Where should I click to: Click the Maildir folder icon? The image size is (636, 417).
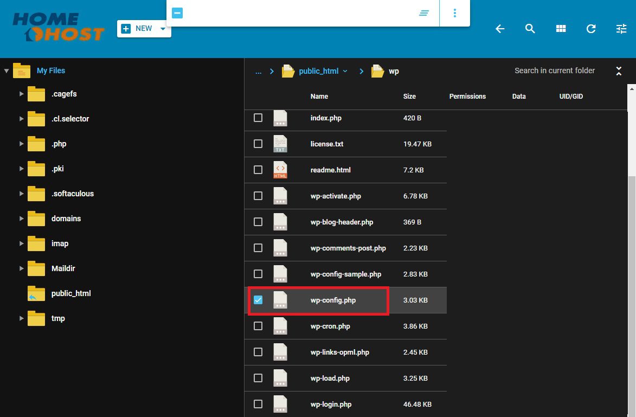[x=36, y=268]
